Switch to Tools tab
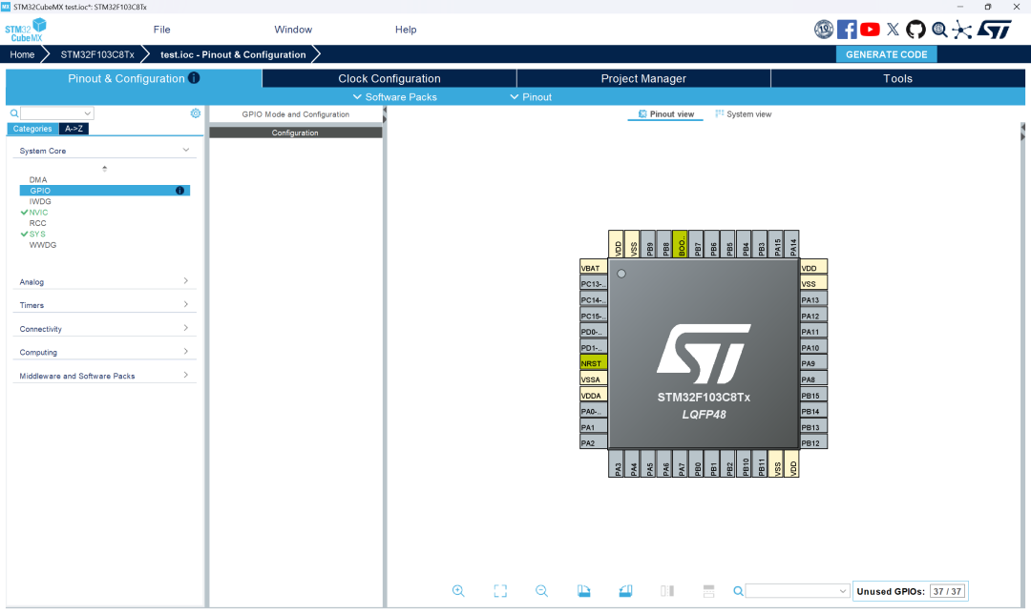The height and width of the screenshot is (614, 1031). click(x=897, y=78)
